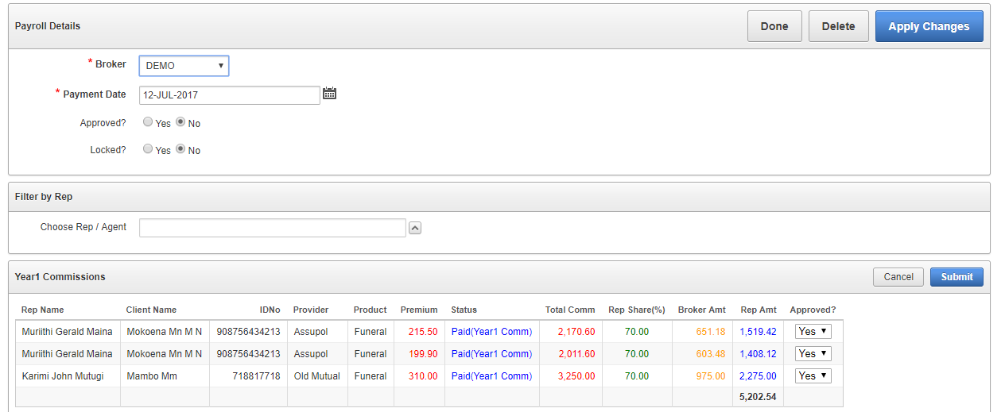Open the Broker dropdown showing DEMO
The image size is (1005, 412).
[184, 66]
